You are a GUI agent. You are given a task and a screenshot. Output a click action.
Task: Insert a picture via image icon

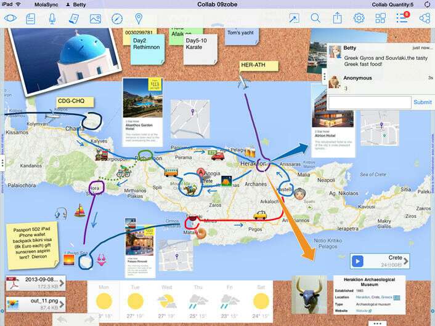point(96,18)
